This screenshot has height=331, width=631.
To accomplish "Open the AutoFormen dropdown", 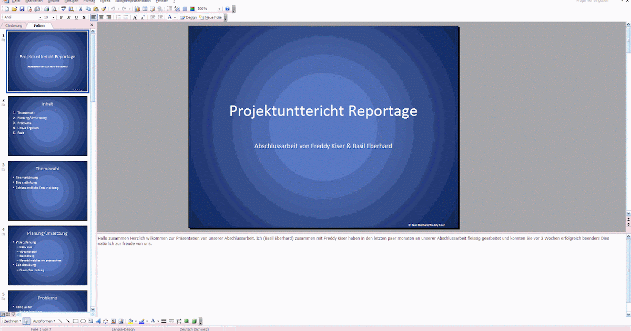I will tap(44, 321).
